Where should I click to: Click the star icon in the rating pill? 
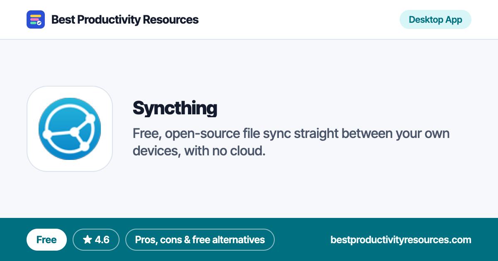pos(87,239)
